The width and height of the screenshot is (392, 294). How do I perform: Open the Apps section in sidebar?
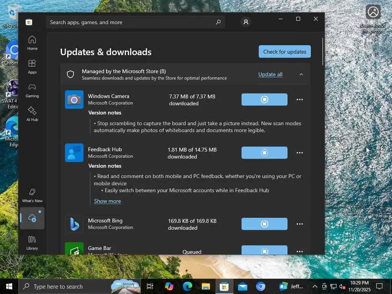(32, 67)
